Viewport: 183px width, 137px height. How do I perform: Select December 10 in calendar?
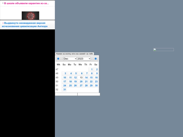tap(64, 77)
